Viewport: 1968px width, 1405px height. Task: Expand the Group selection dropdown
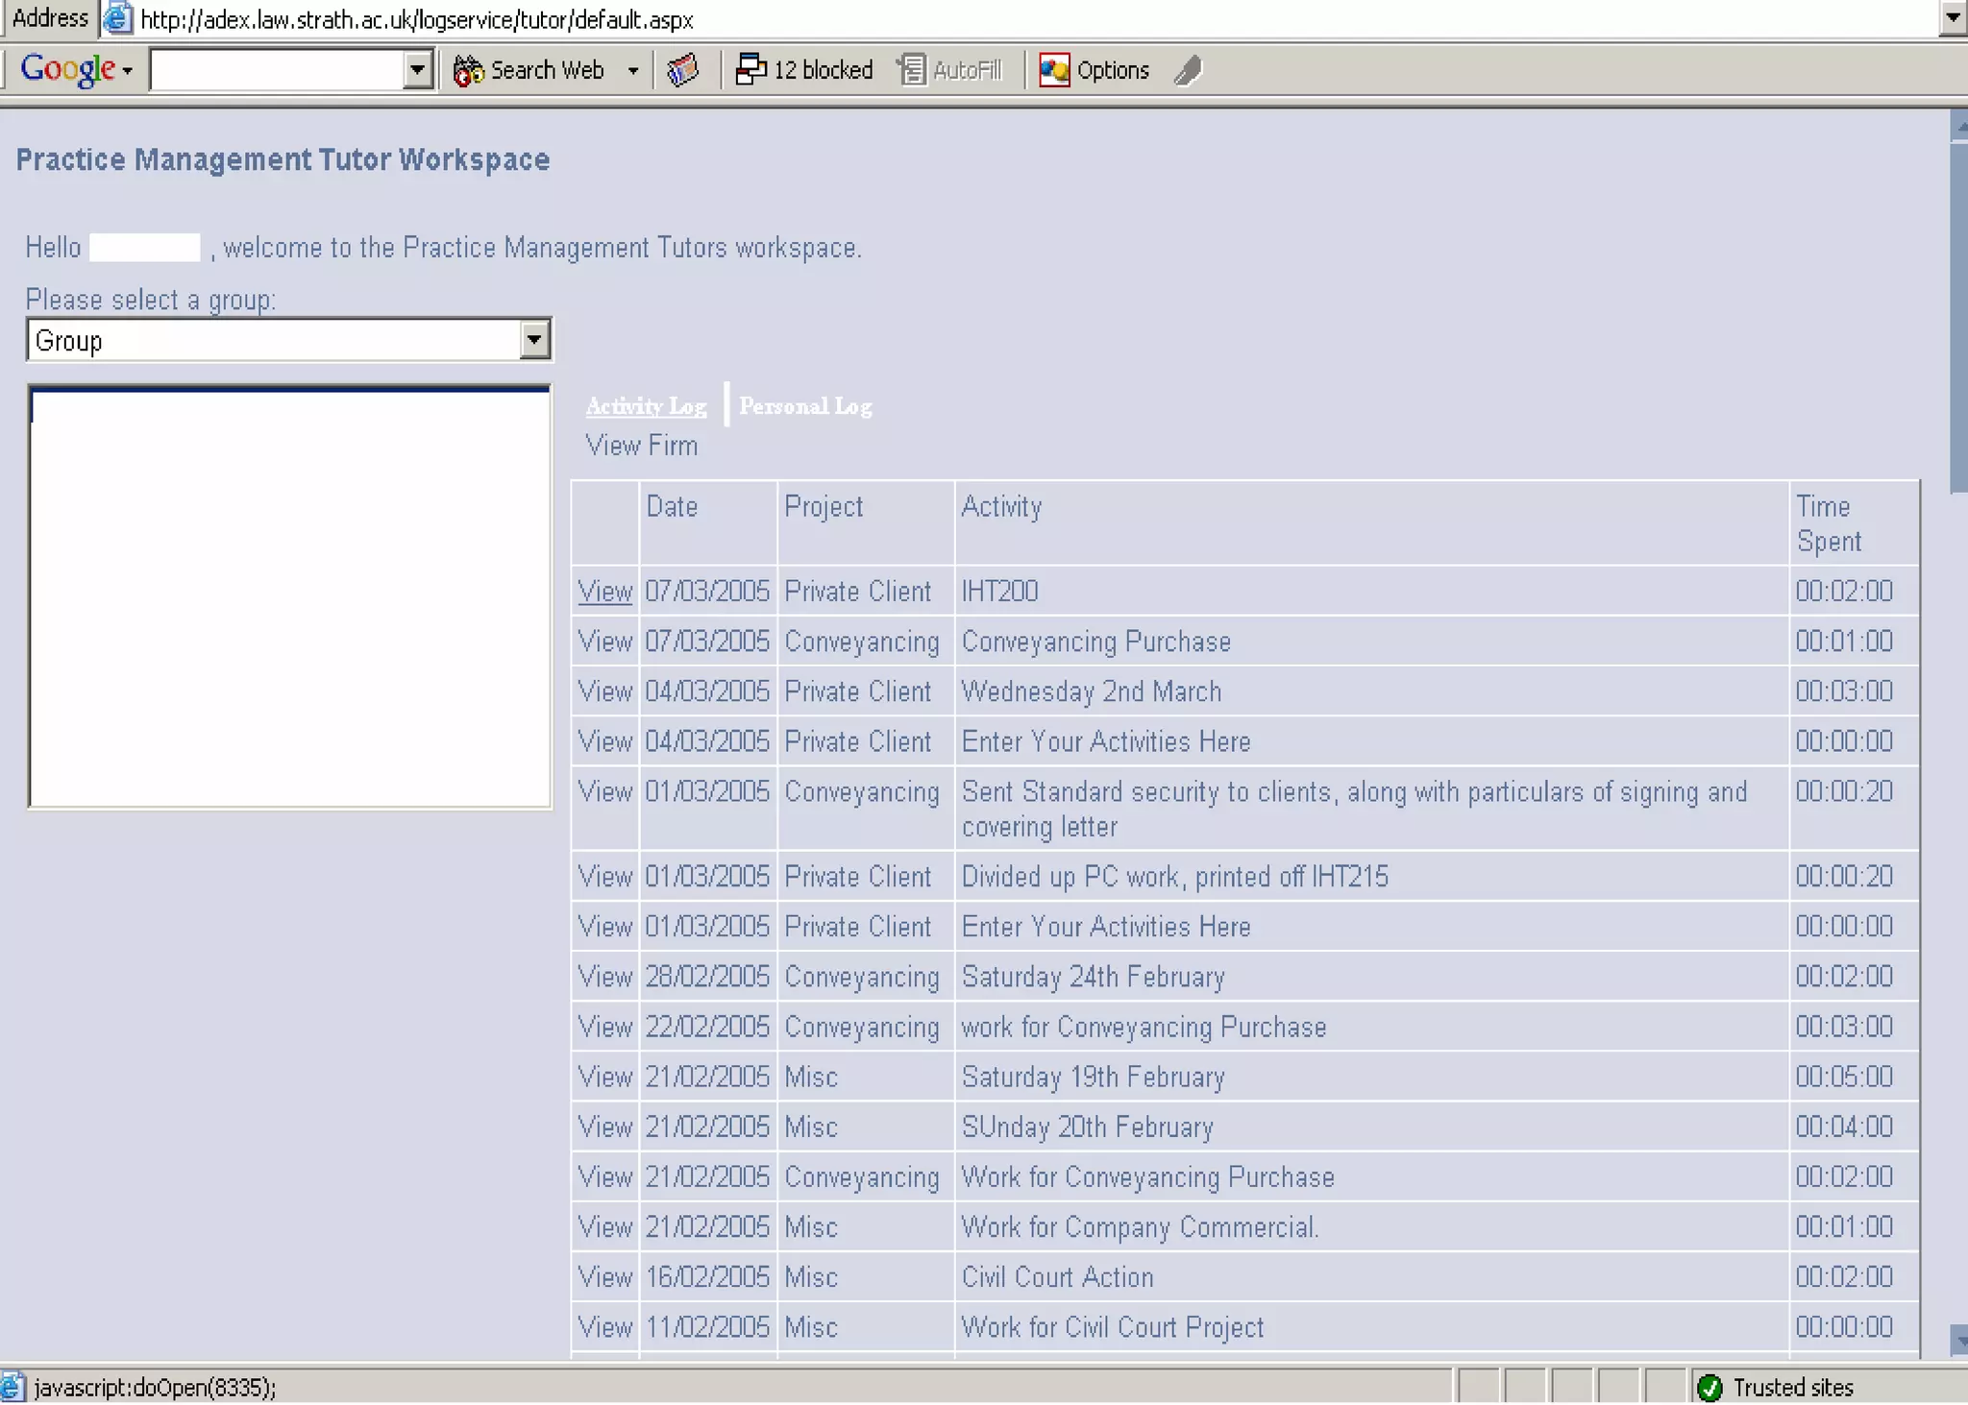[x=534, y=340]
